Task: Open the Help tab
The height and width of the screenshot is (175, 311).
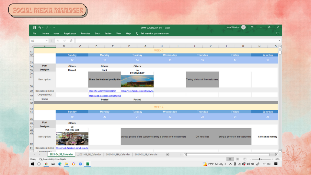Action: pos(128,33)
